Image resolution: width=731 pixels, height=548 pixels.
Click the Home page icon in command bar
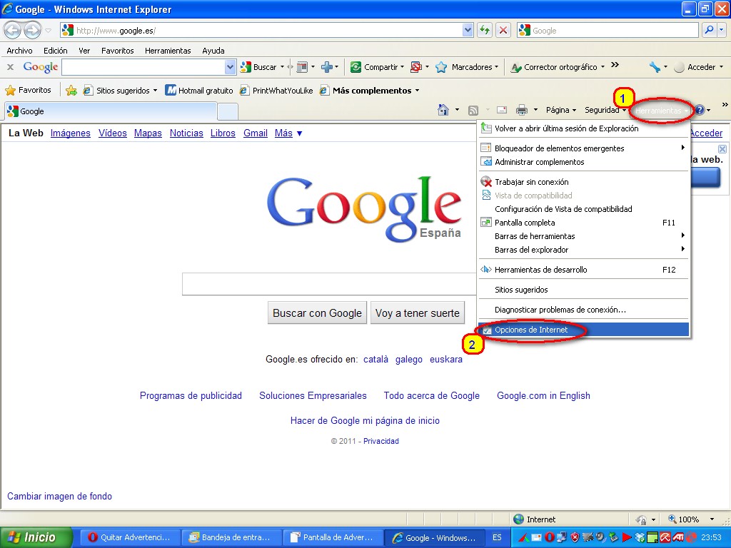(443, 110)
